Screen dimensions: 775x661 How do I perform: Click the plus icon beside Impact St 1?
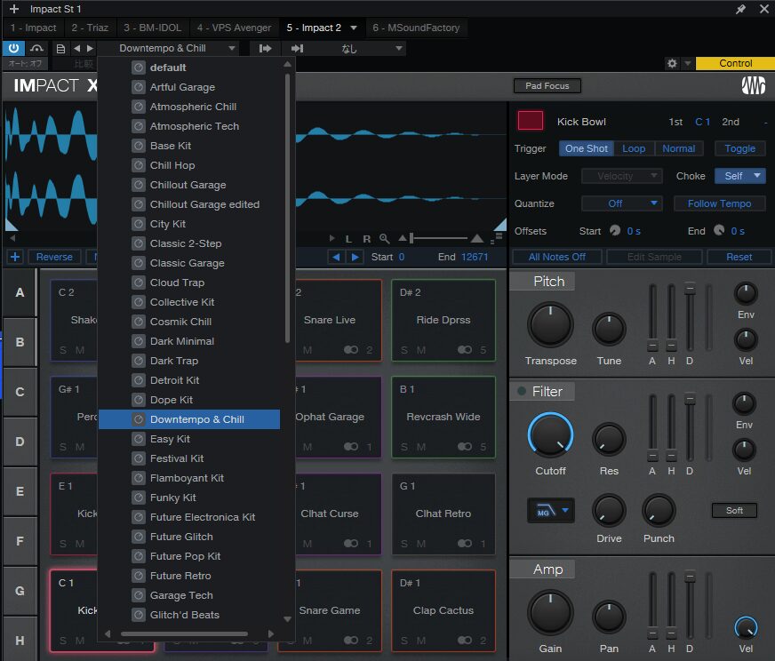14,9
